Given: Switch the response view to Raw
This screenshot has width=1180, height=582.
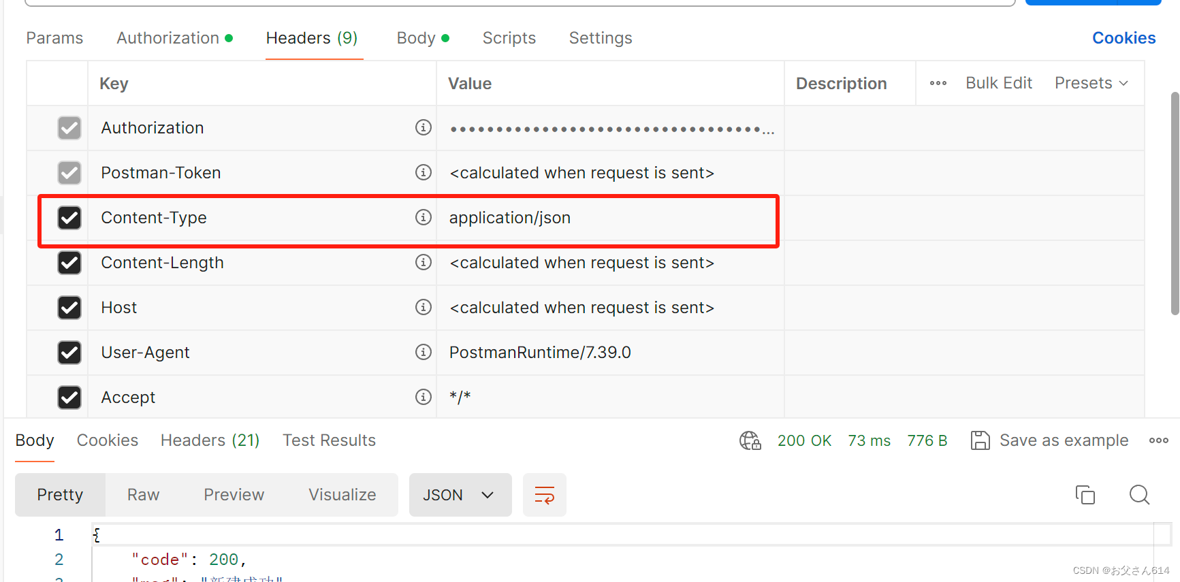Looking at the screenshot, I should [142, 495].
